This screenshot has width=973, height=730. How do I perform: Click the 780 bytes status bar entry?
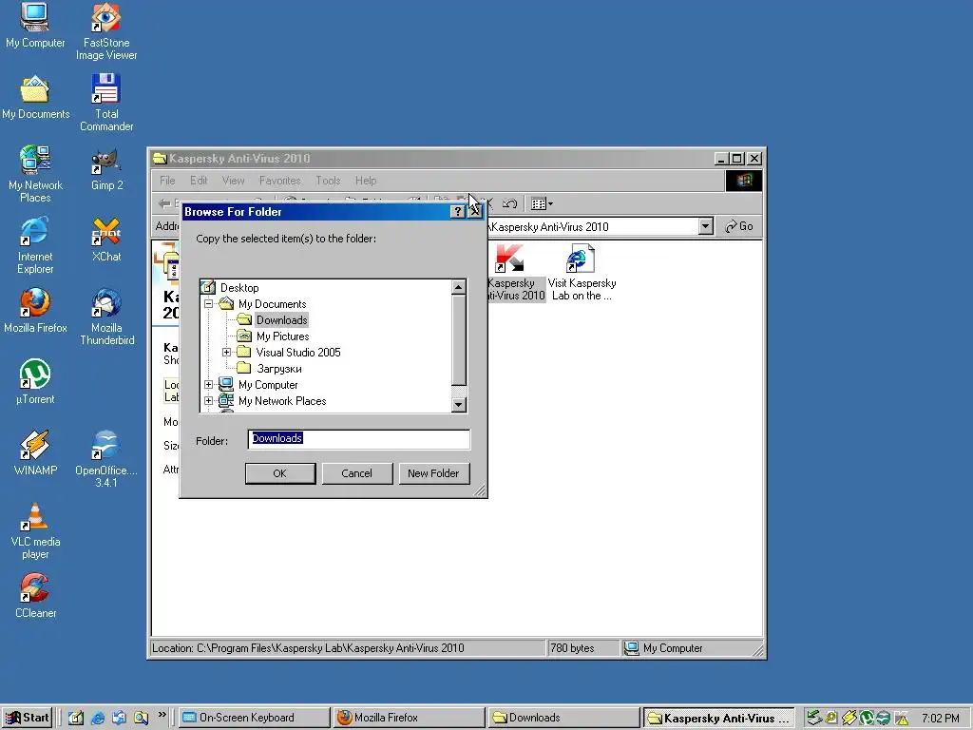(x=582, y=648)
